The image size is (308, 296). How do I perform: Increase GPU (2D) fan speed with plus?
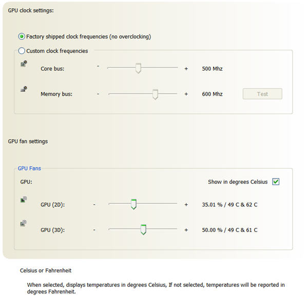(x=186, y=205)
